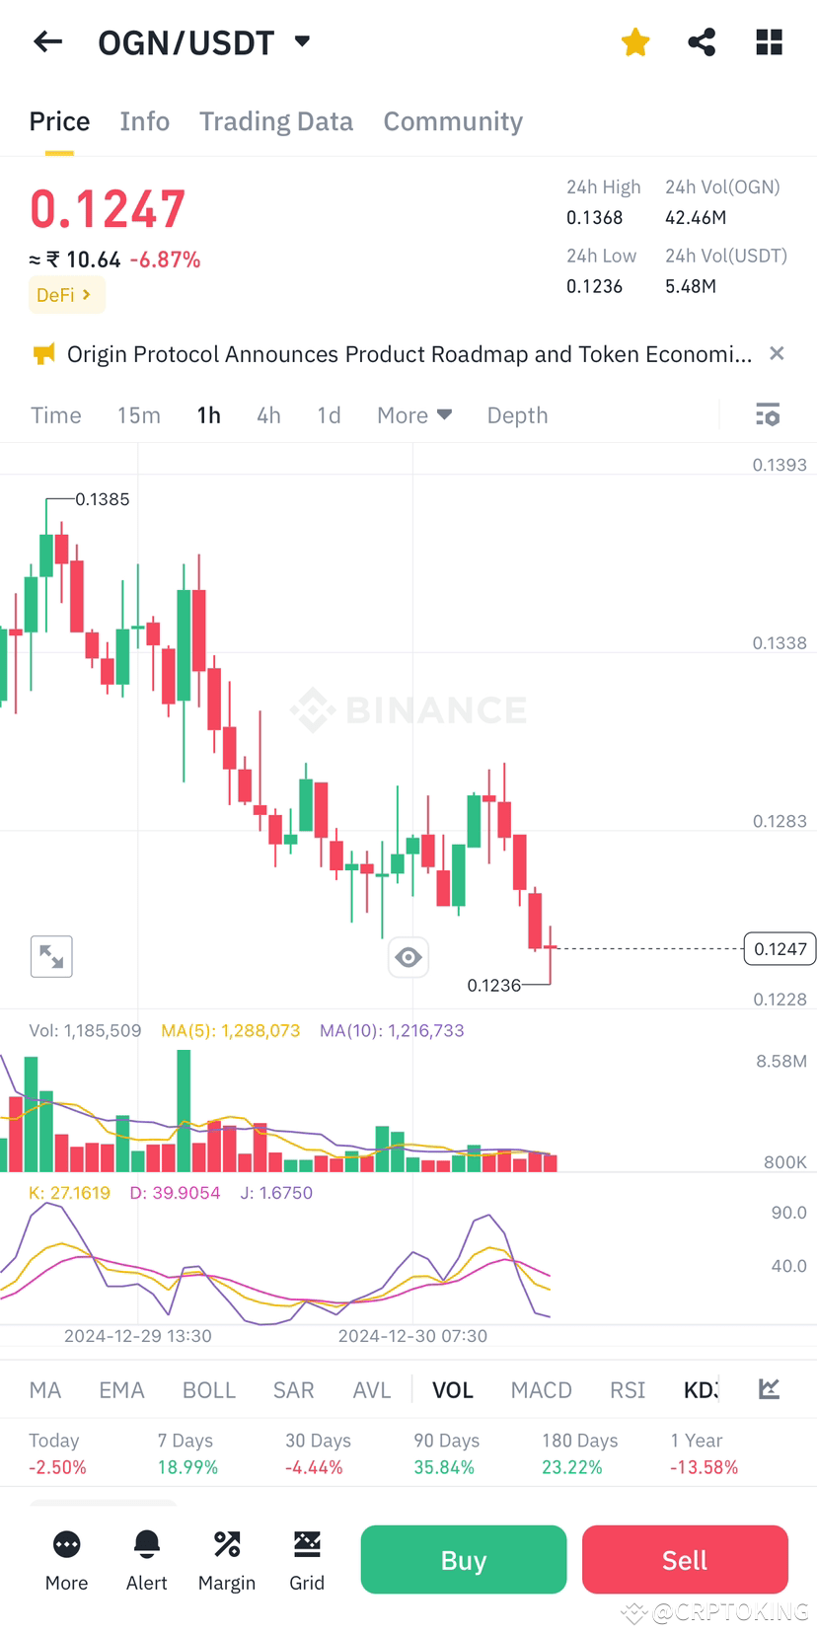This screenshot has width=817, height=1634.
Task: Open the More interval dropdown
Action: point(413,414)
